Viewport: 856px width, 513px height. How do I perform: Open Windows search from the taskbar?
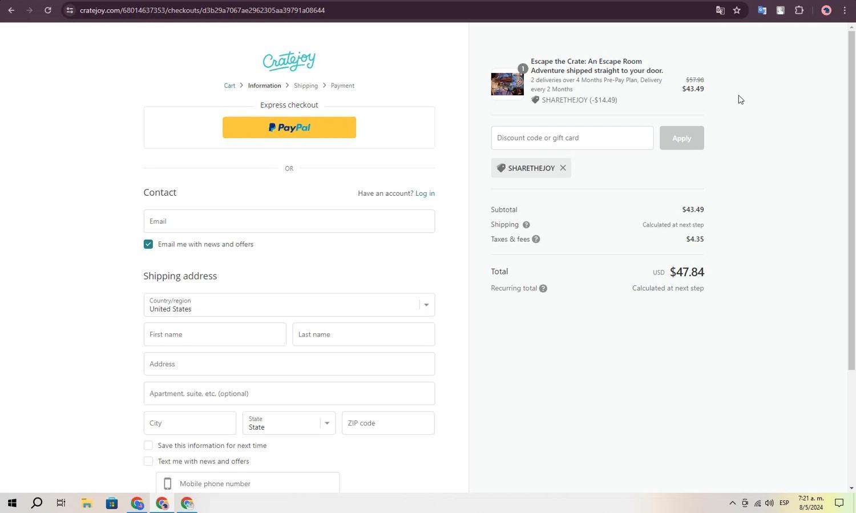click(x=37, y=503)
